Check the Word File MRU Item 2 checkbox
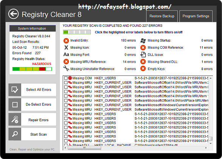This screenshot has width=222, height=159. point(66,83)
